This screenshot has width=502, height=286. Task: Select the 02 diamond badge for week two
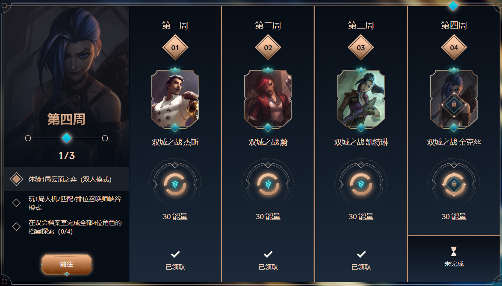[268, 48]
